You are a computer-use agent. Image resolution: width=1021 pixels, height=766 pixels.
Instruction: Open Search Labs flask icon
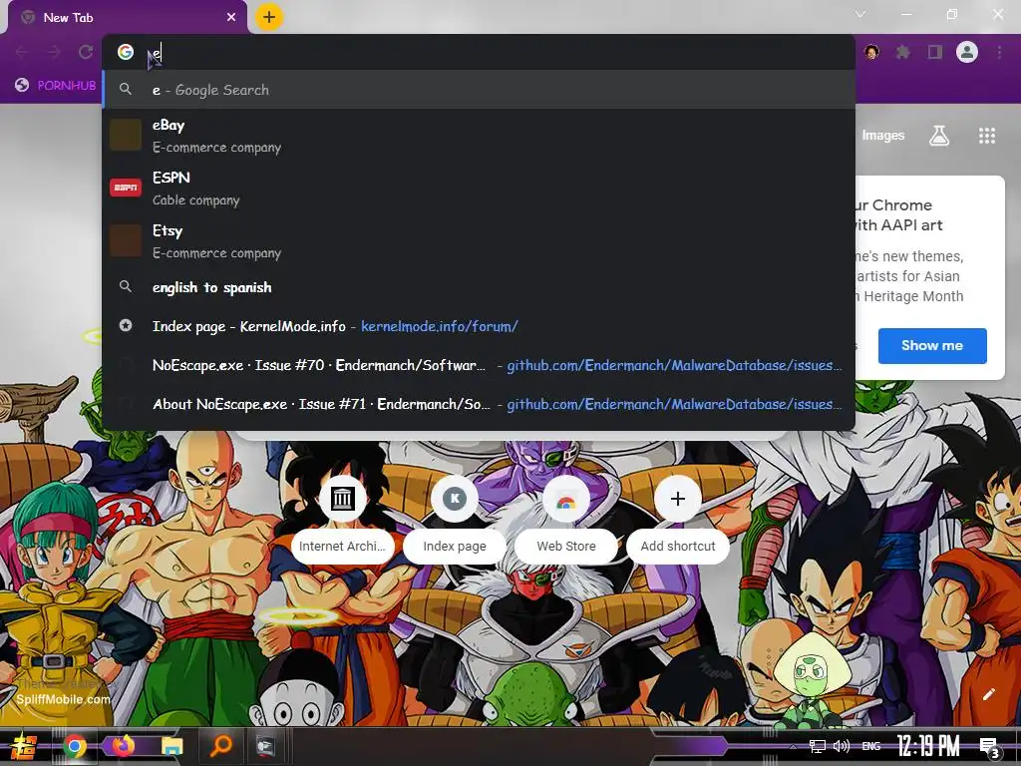[x=939, y=136]
